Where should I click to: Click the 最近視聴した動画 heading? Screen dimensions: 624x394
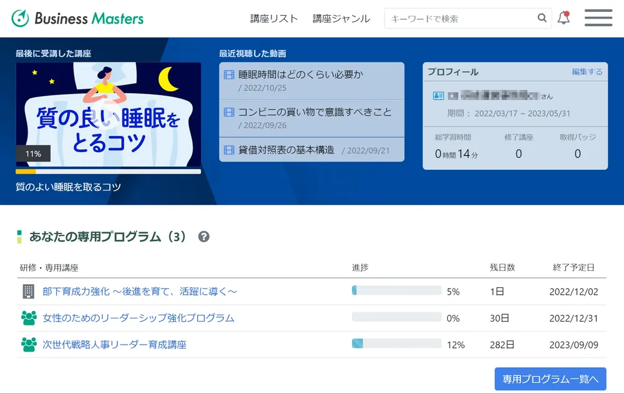click(252, 53)
